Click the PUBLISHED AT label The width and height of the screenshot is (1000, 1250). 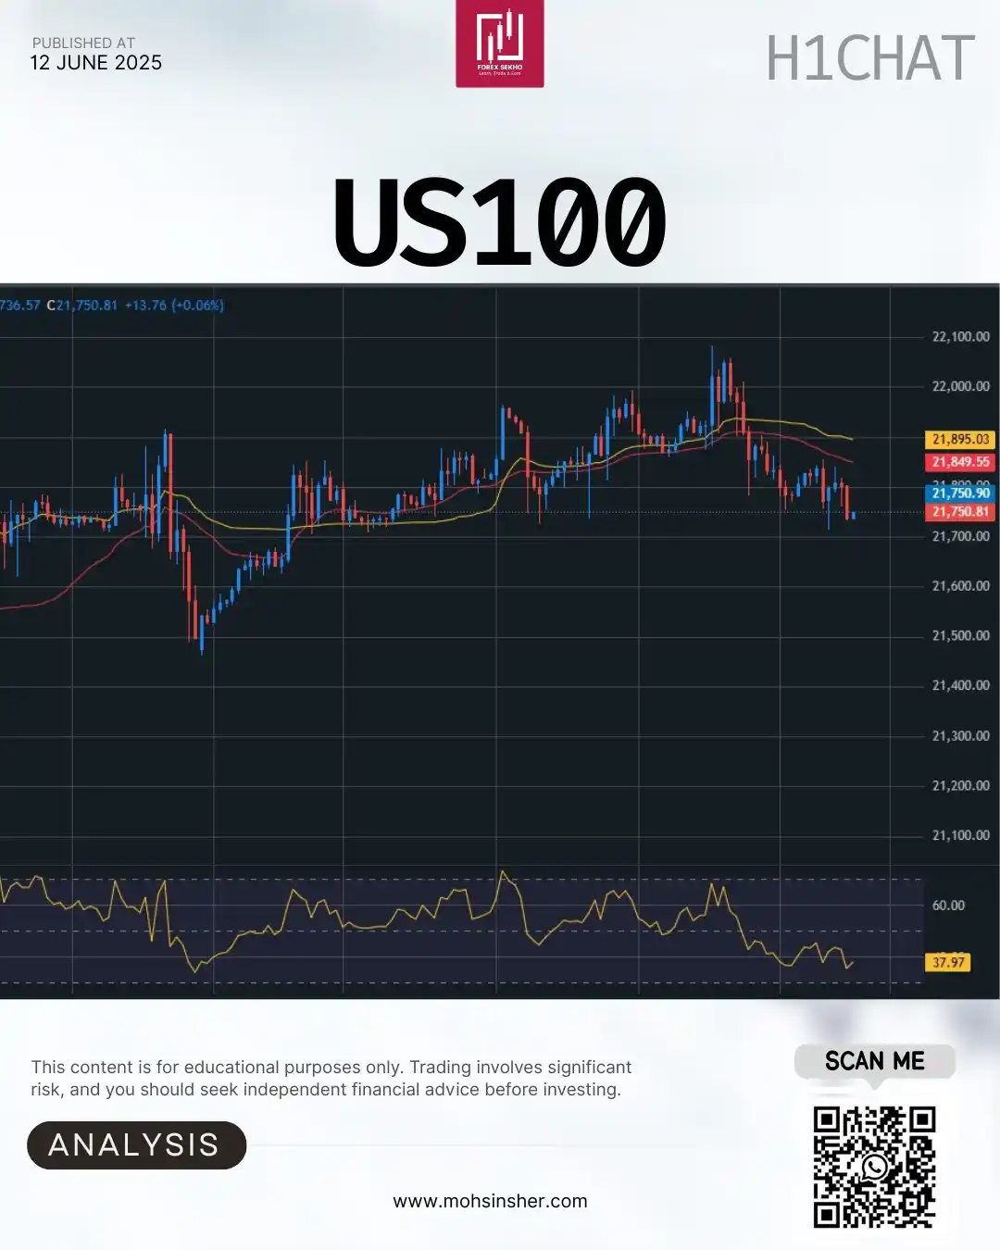[x=83, y=43]
